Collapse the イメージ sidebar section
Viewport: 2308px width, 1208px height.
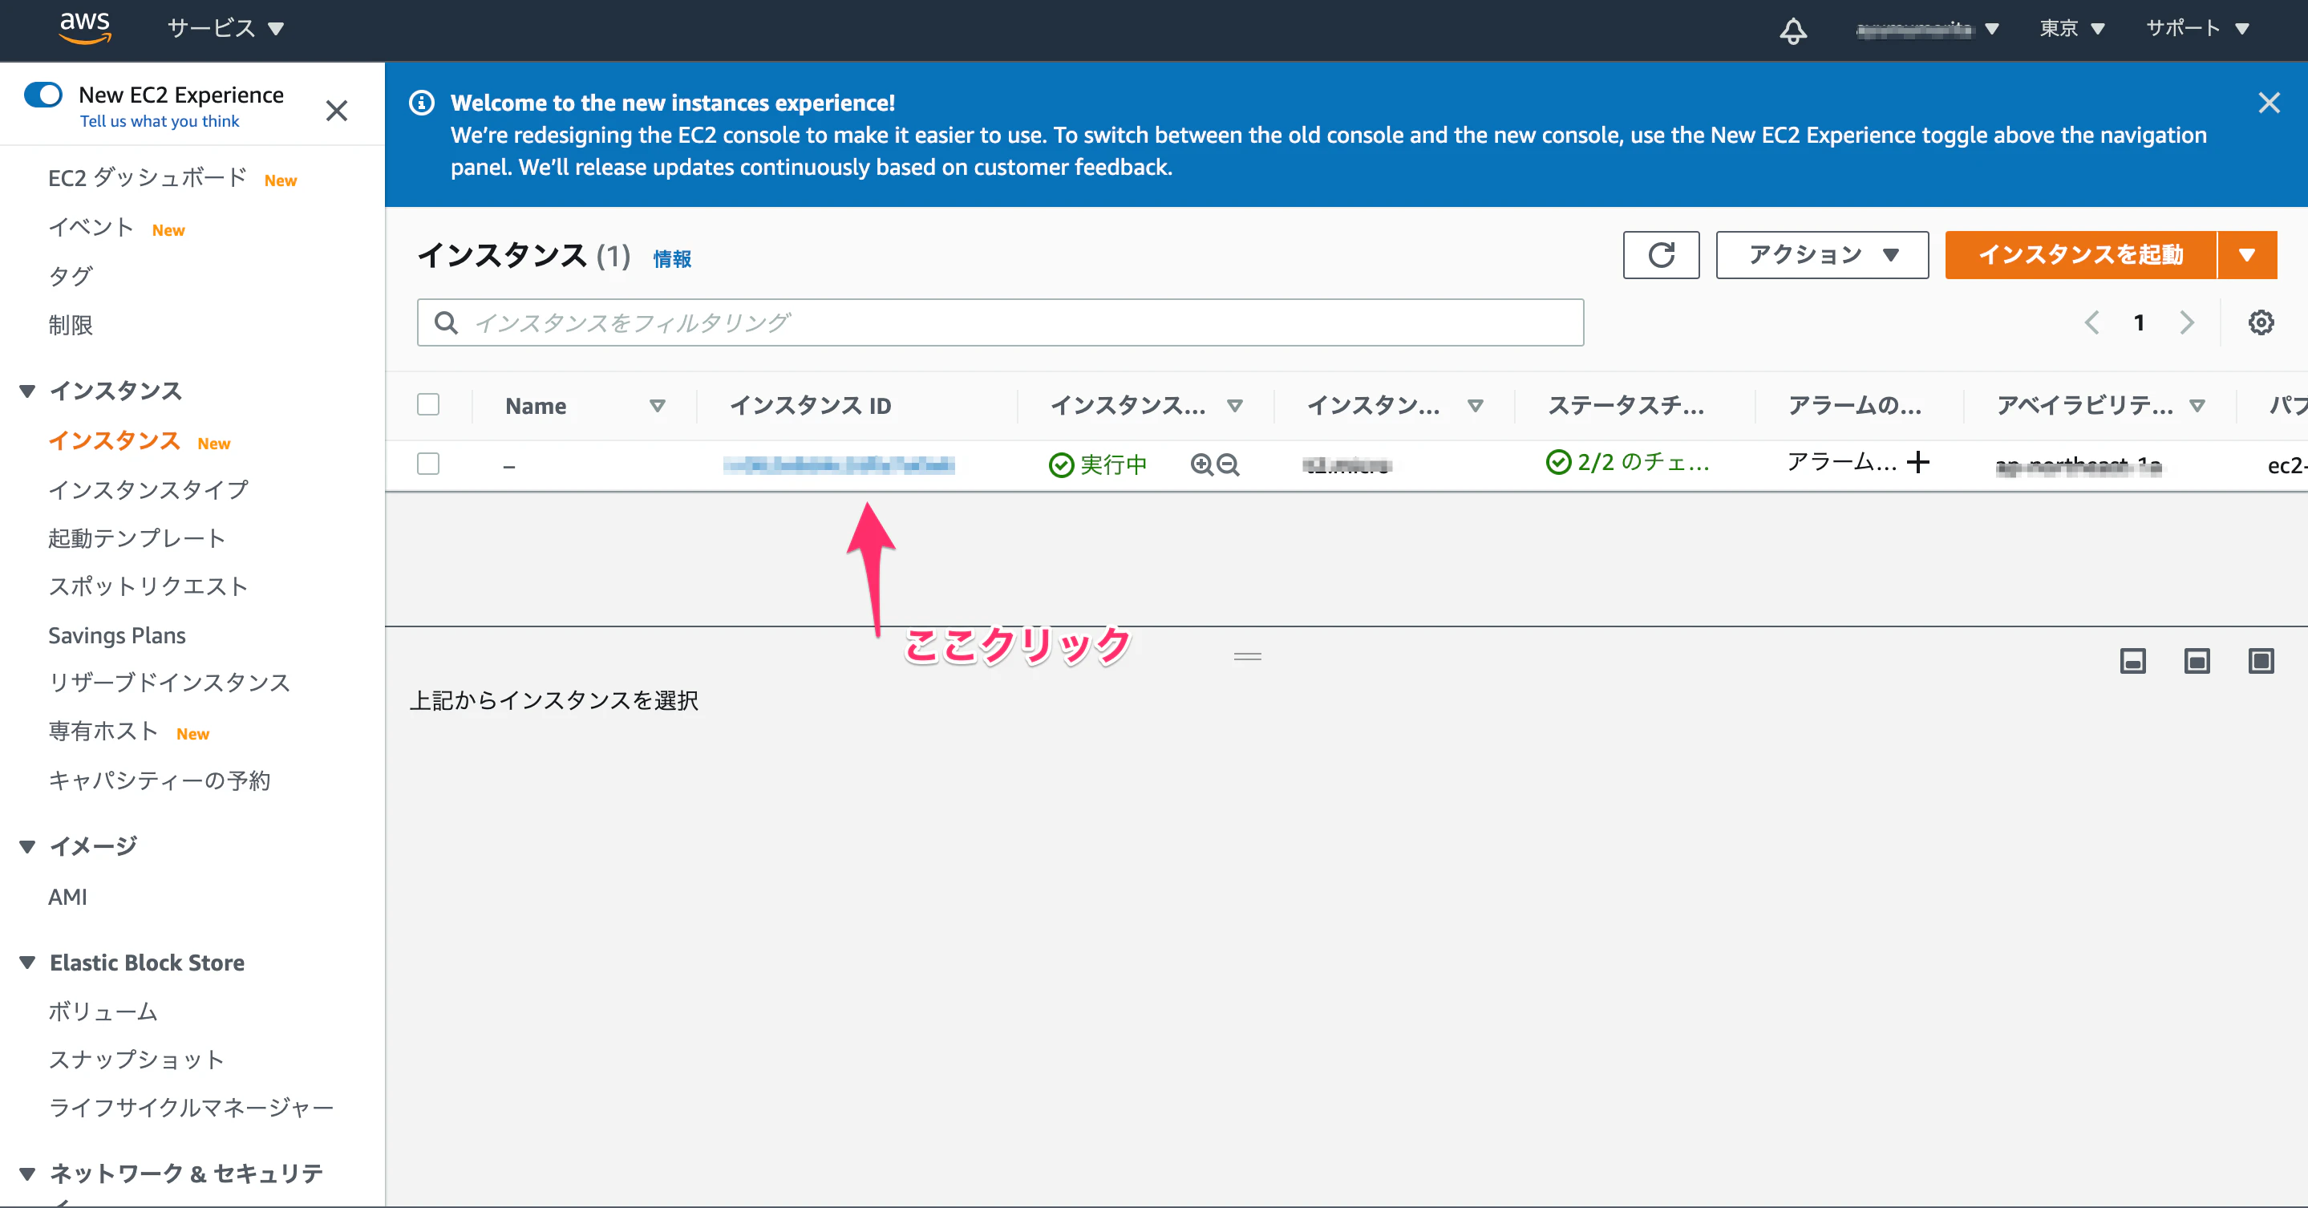click(x=28, y=846)
